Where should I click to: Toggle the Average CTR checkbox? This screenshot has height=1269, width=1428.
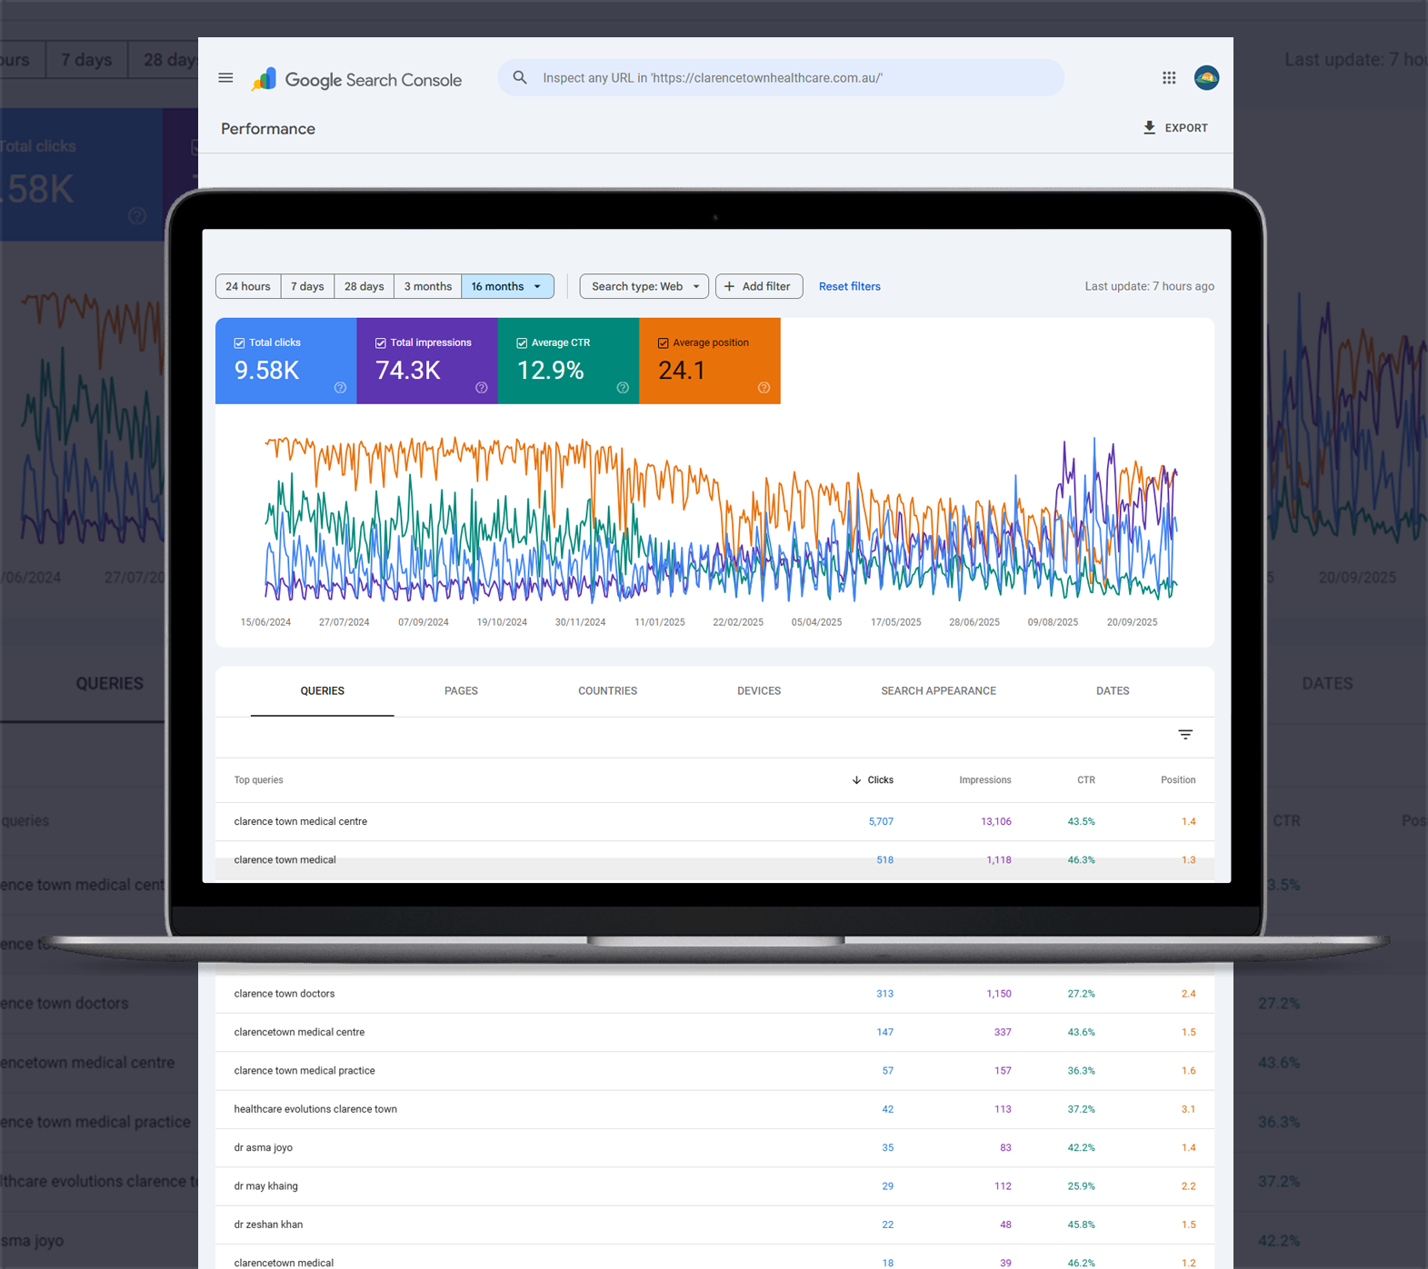[x=522, y=343]
